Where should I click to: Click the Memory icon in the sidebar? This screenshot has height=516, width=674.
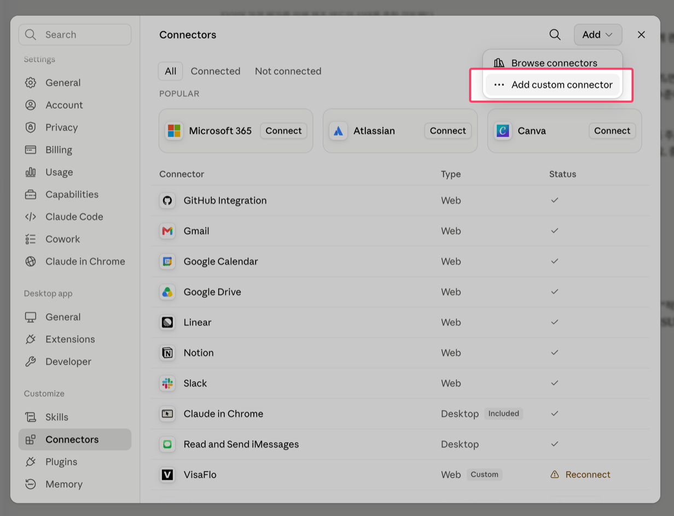click(31, 484)
